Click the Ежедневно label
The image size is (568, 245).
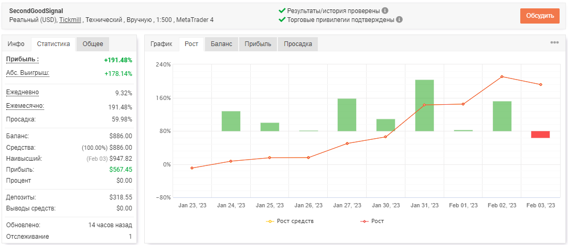click(23, 92)
